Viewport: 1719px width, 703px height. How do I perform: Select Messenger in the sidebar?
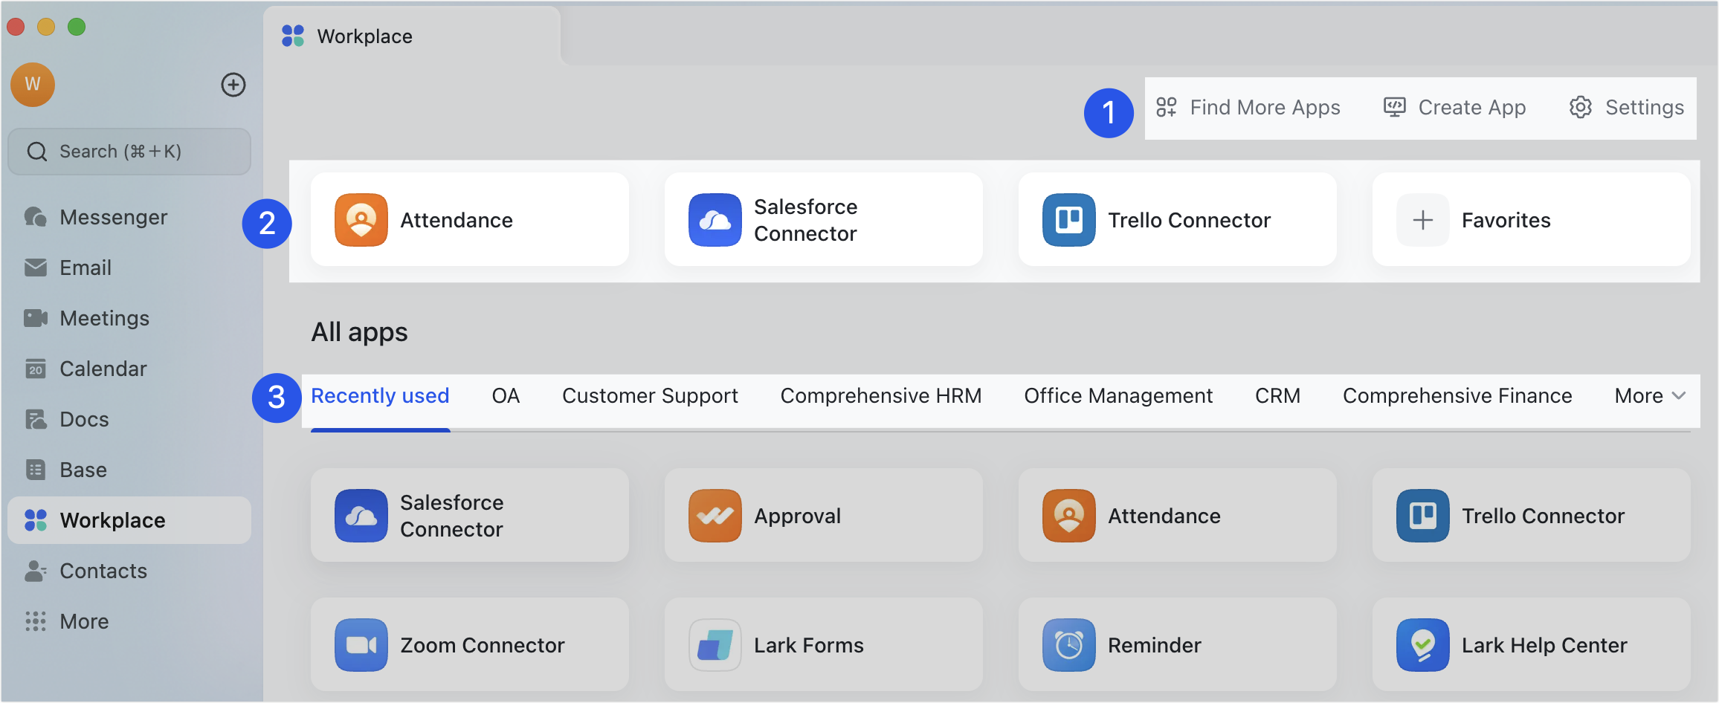[x=113, y=217]
